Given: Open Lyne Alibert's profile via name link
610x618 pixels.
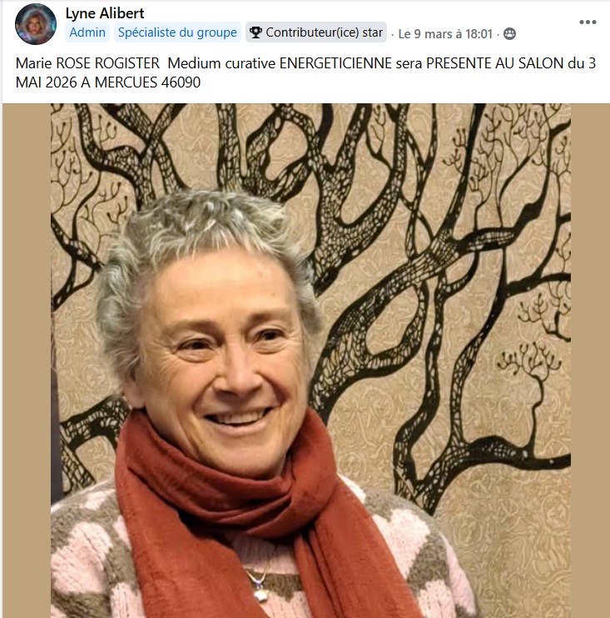Looking at the screenshot, I should [x=105, y=13].
